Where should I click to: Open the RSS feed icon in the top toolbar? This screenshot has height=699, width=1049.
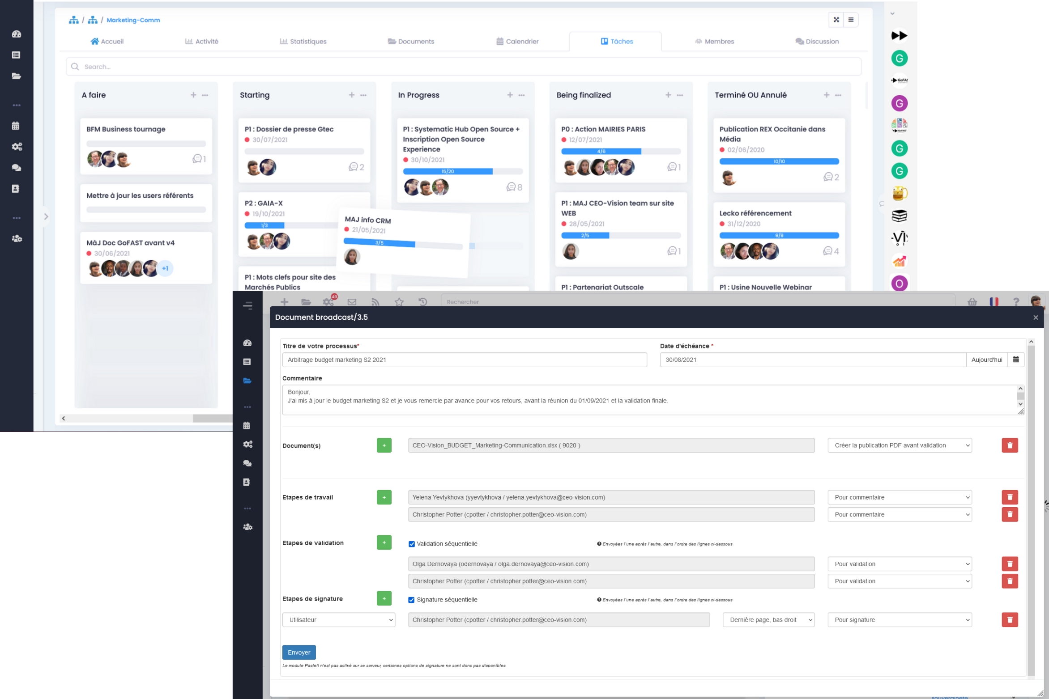pos(375,302)
